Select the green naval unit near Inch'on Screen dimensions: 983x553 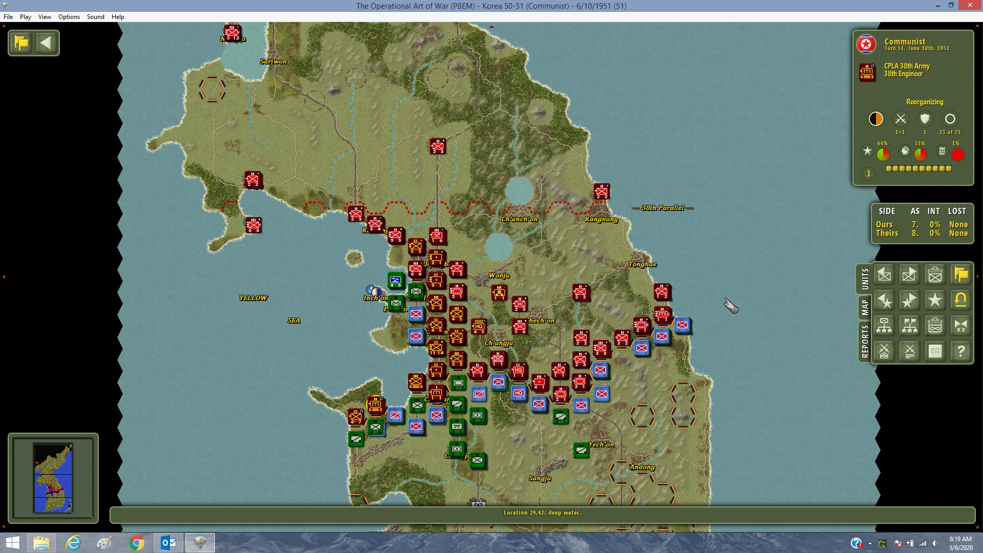pyautogui.click(x=395, y=280)
